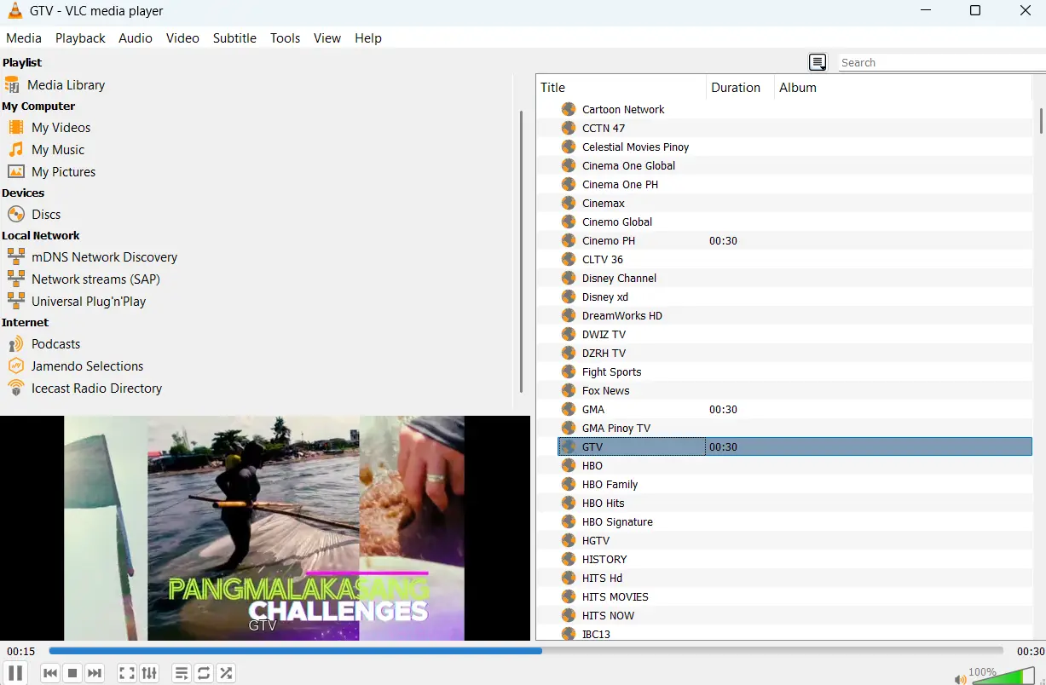Adjust the volume slider at 100%
The height and width of the screenshot is (685, 1046).
tap(1003, 676)
